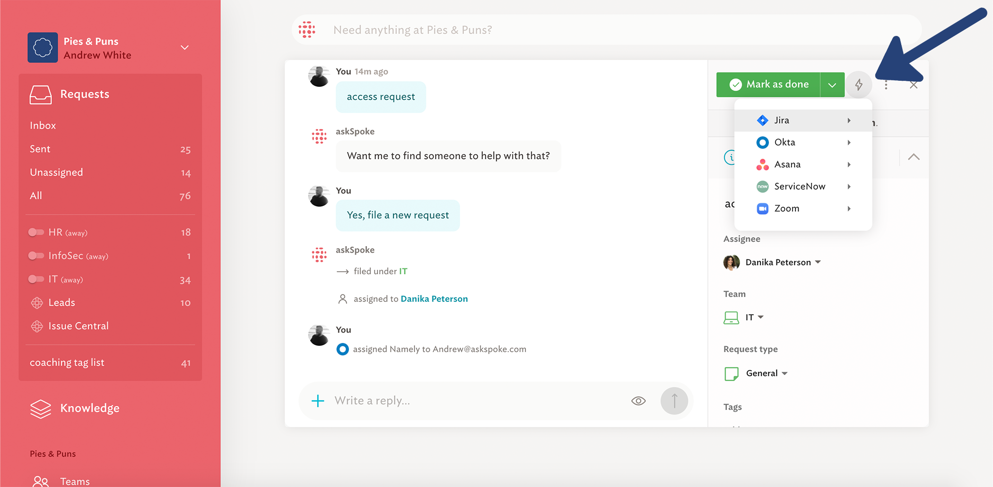Image resolution: width=993 pixels, height=487 pixels.
Task: Click the askSpoke dots logo in search bar
Action: click(307, 30)
